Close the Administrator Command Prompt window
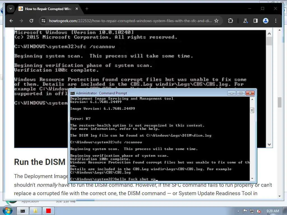This screenshot has width=287, height=215. [x=250, y=93]
